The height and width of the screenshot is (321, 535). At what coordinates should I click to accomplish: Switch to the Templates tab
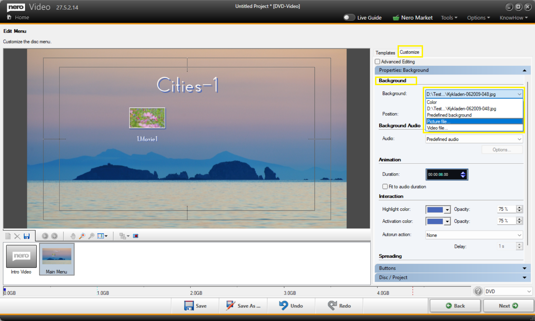385,53
